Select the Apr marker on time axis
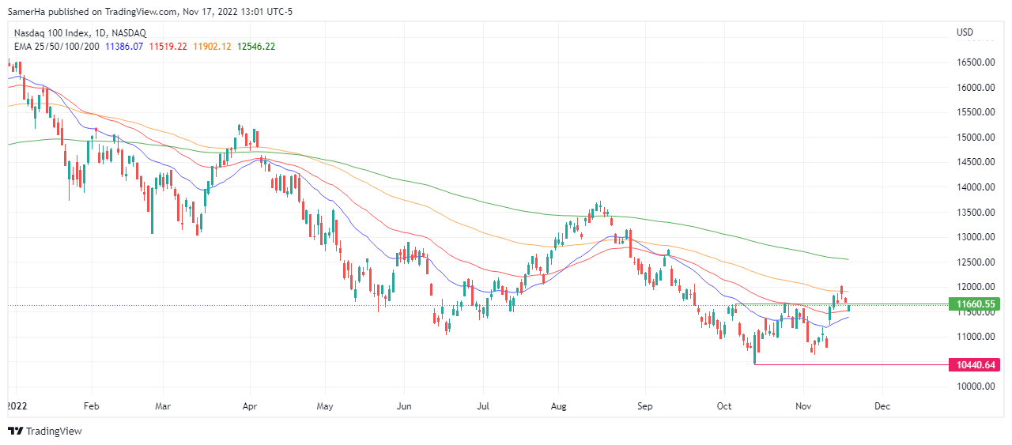The width and height of the screenshot is (1012, 445). (x=249, y=406)
